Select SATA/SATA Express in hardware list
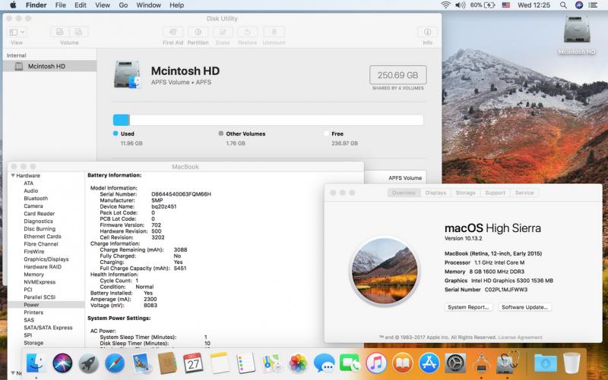Image resolution: width=608 pixels, height=380 pixels. (x=48, y=328)
